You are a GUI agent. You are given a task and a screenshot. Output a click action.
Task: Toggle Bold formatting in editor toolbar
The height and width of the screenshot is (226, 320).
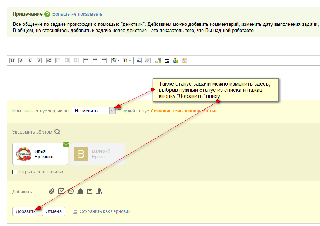[12, 60]
